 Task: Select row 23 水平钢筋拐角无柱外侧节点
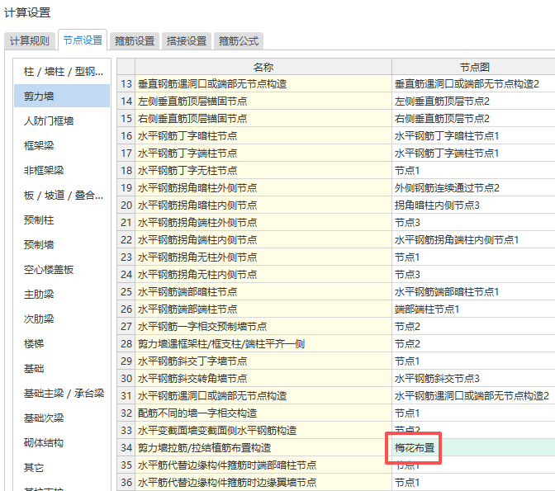pos(263,257)
